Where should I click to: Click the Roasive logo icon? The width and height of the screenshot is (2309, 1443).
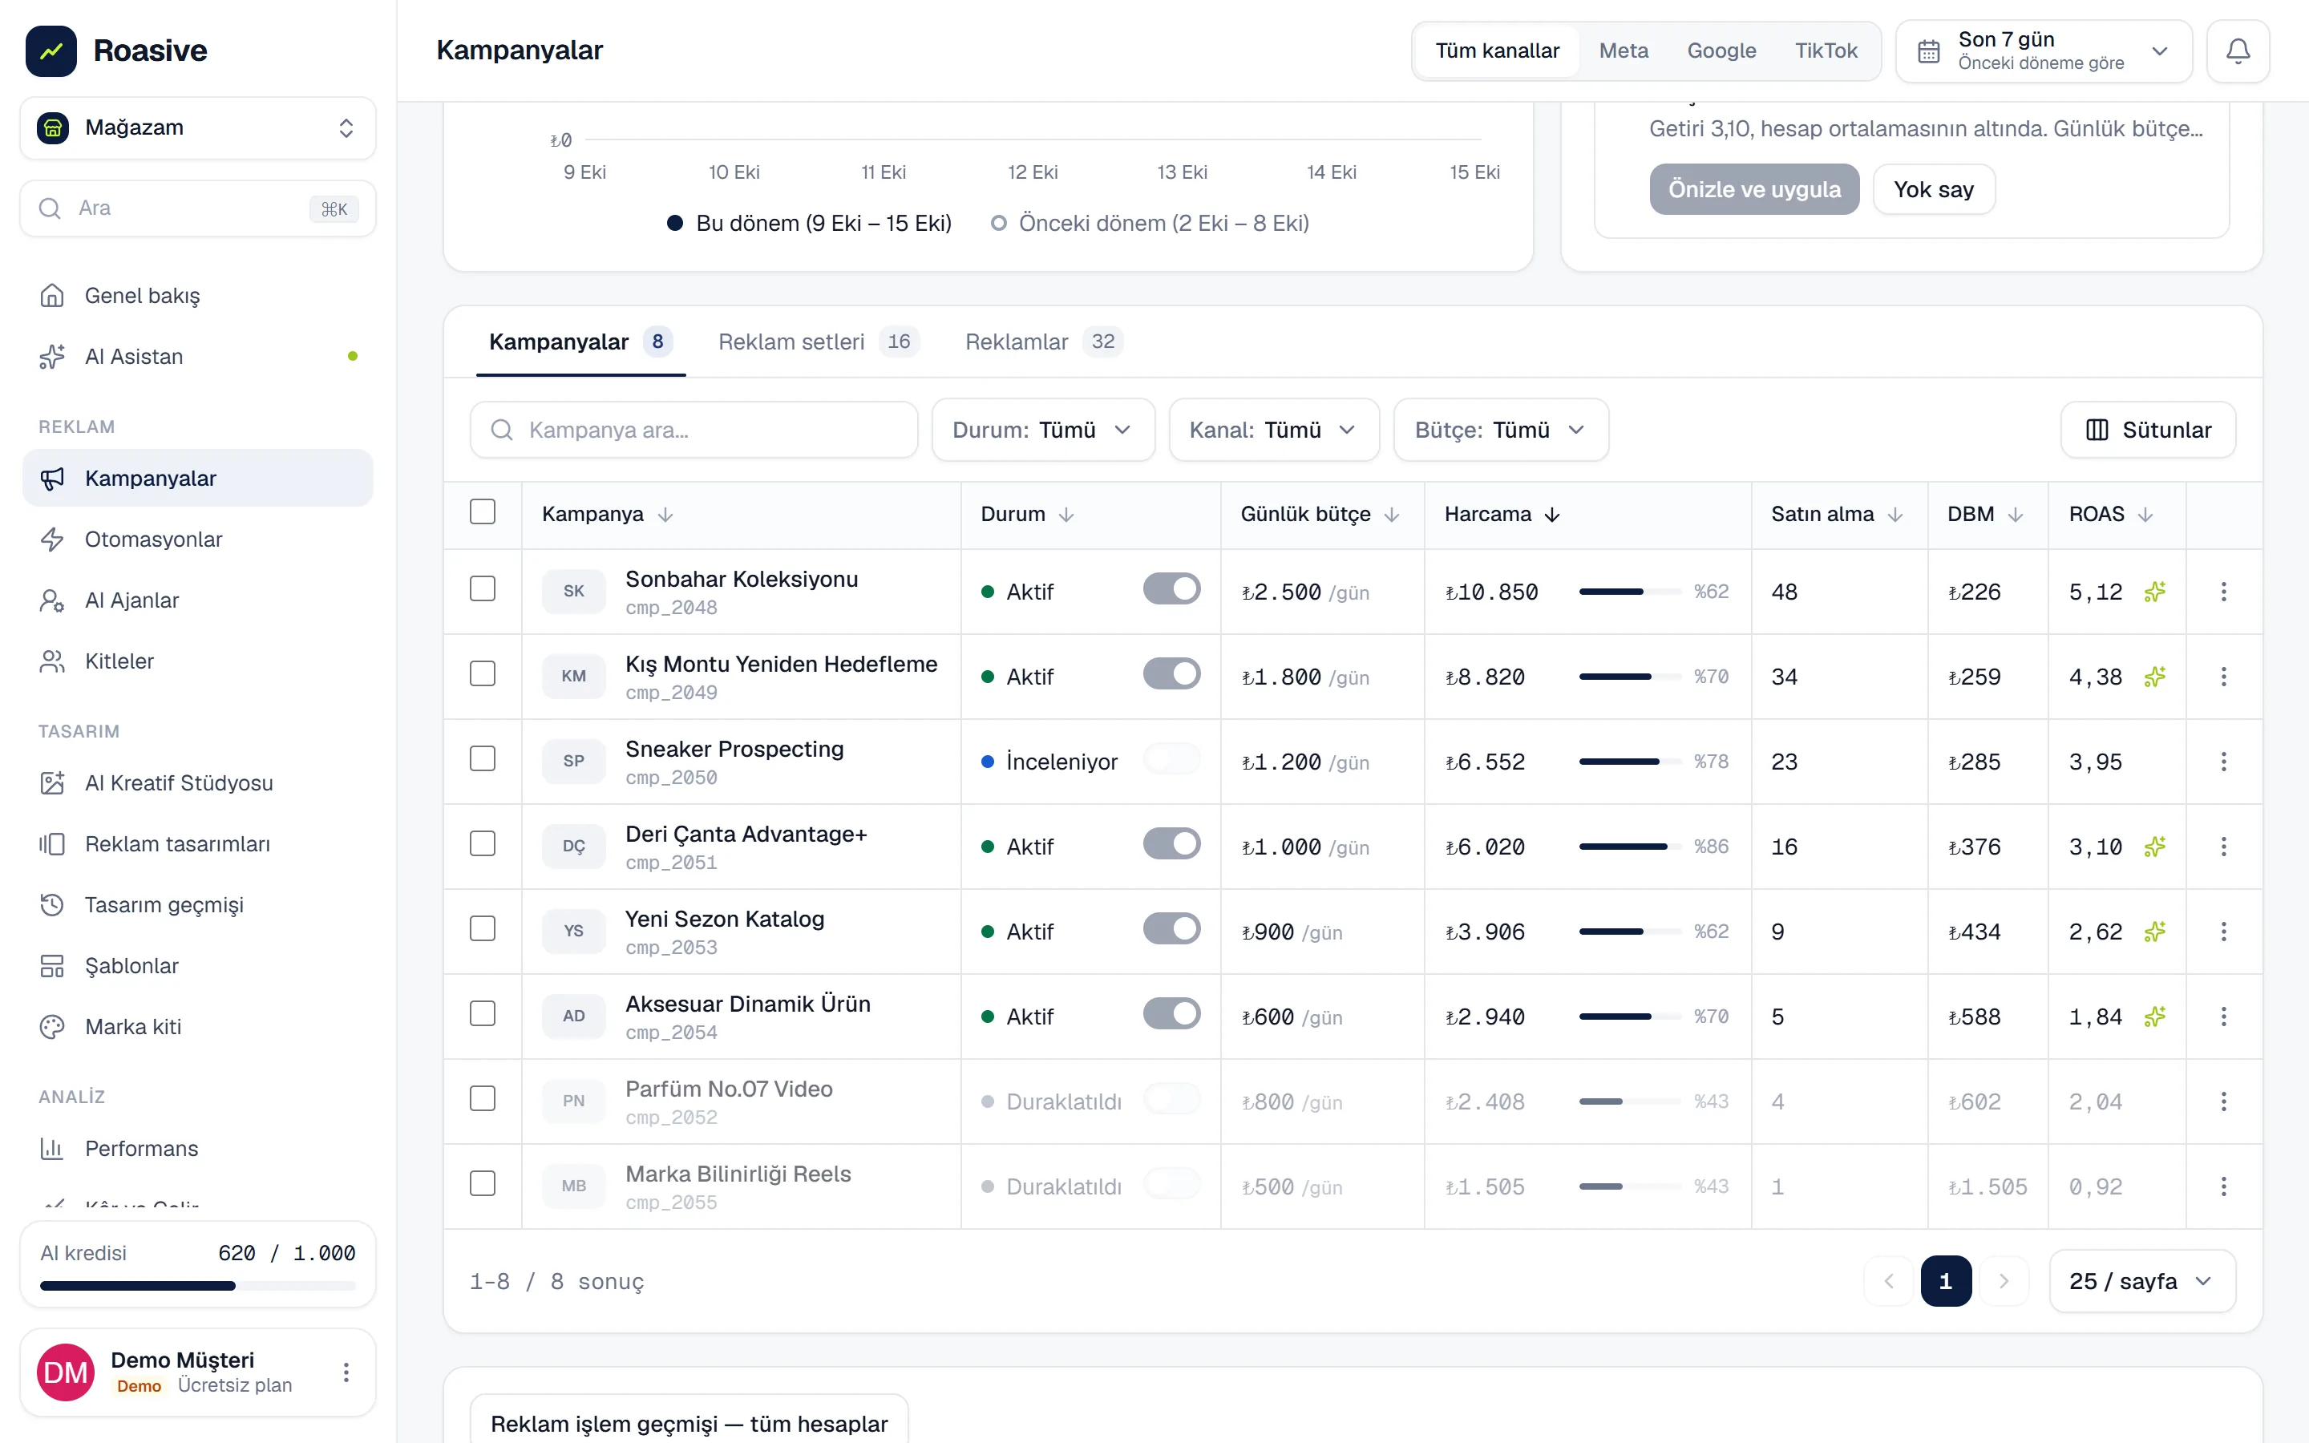[51, 51]
